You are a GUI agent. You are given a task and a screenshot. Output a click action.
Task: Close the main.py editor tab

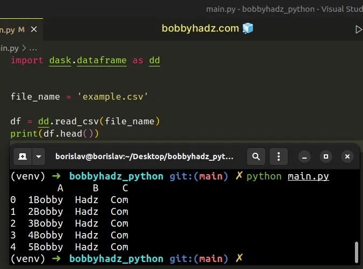pos(34,29)
